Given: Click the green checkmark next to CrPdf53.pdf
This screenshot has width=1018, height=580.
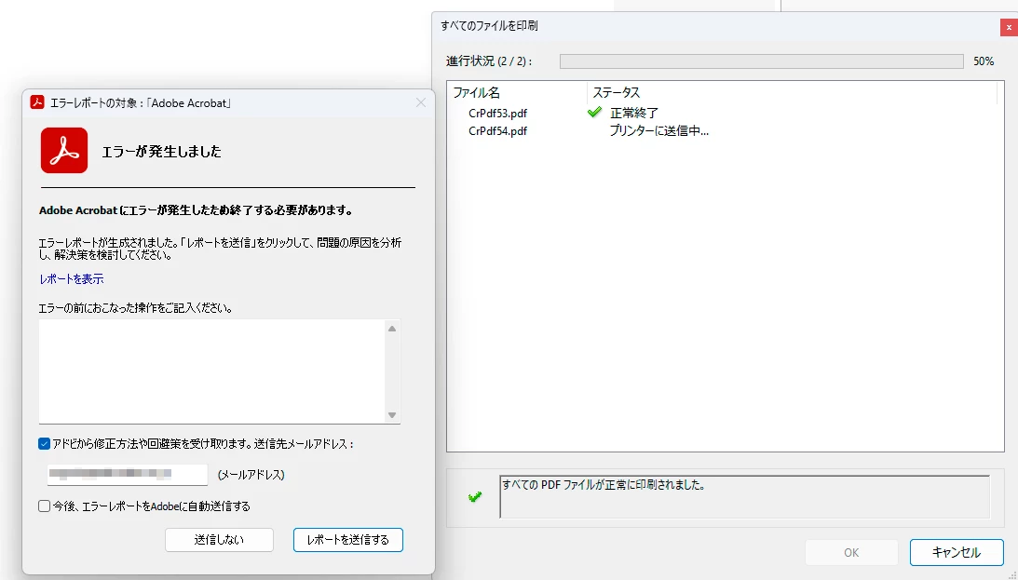Looking at the screenshot, I should [x=594, y=113].
